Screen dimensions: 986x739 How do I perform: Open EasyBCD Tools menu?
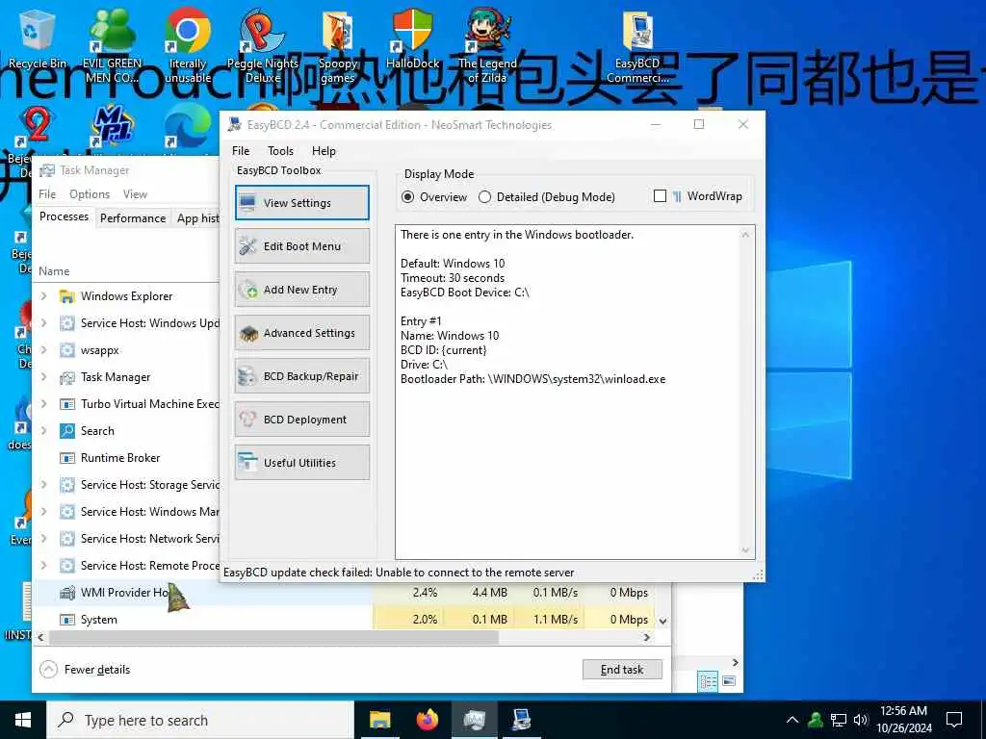280,151
